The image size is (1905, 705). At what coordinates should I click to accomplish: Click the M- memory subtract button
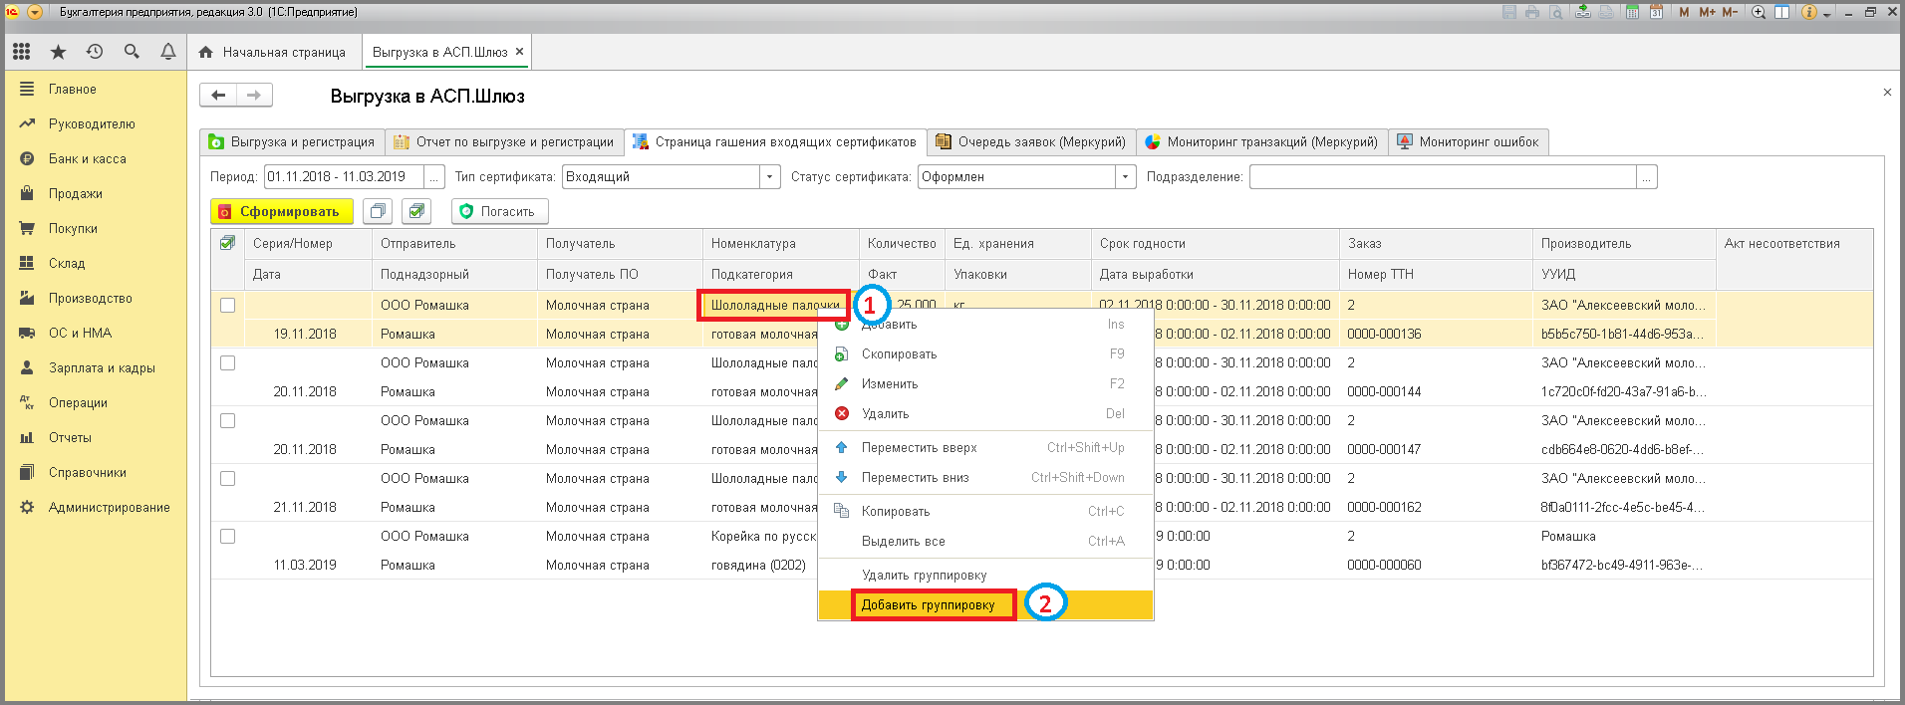[1730, 12]
